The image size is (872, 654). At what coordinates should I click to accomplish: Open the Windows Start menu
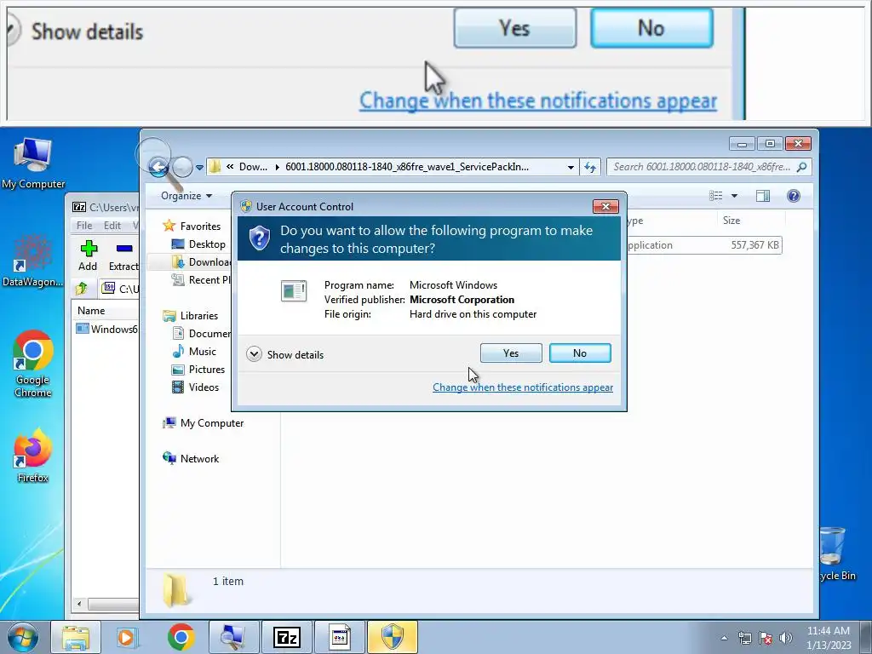[22, 637]
